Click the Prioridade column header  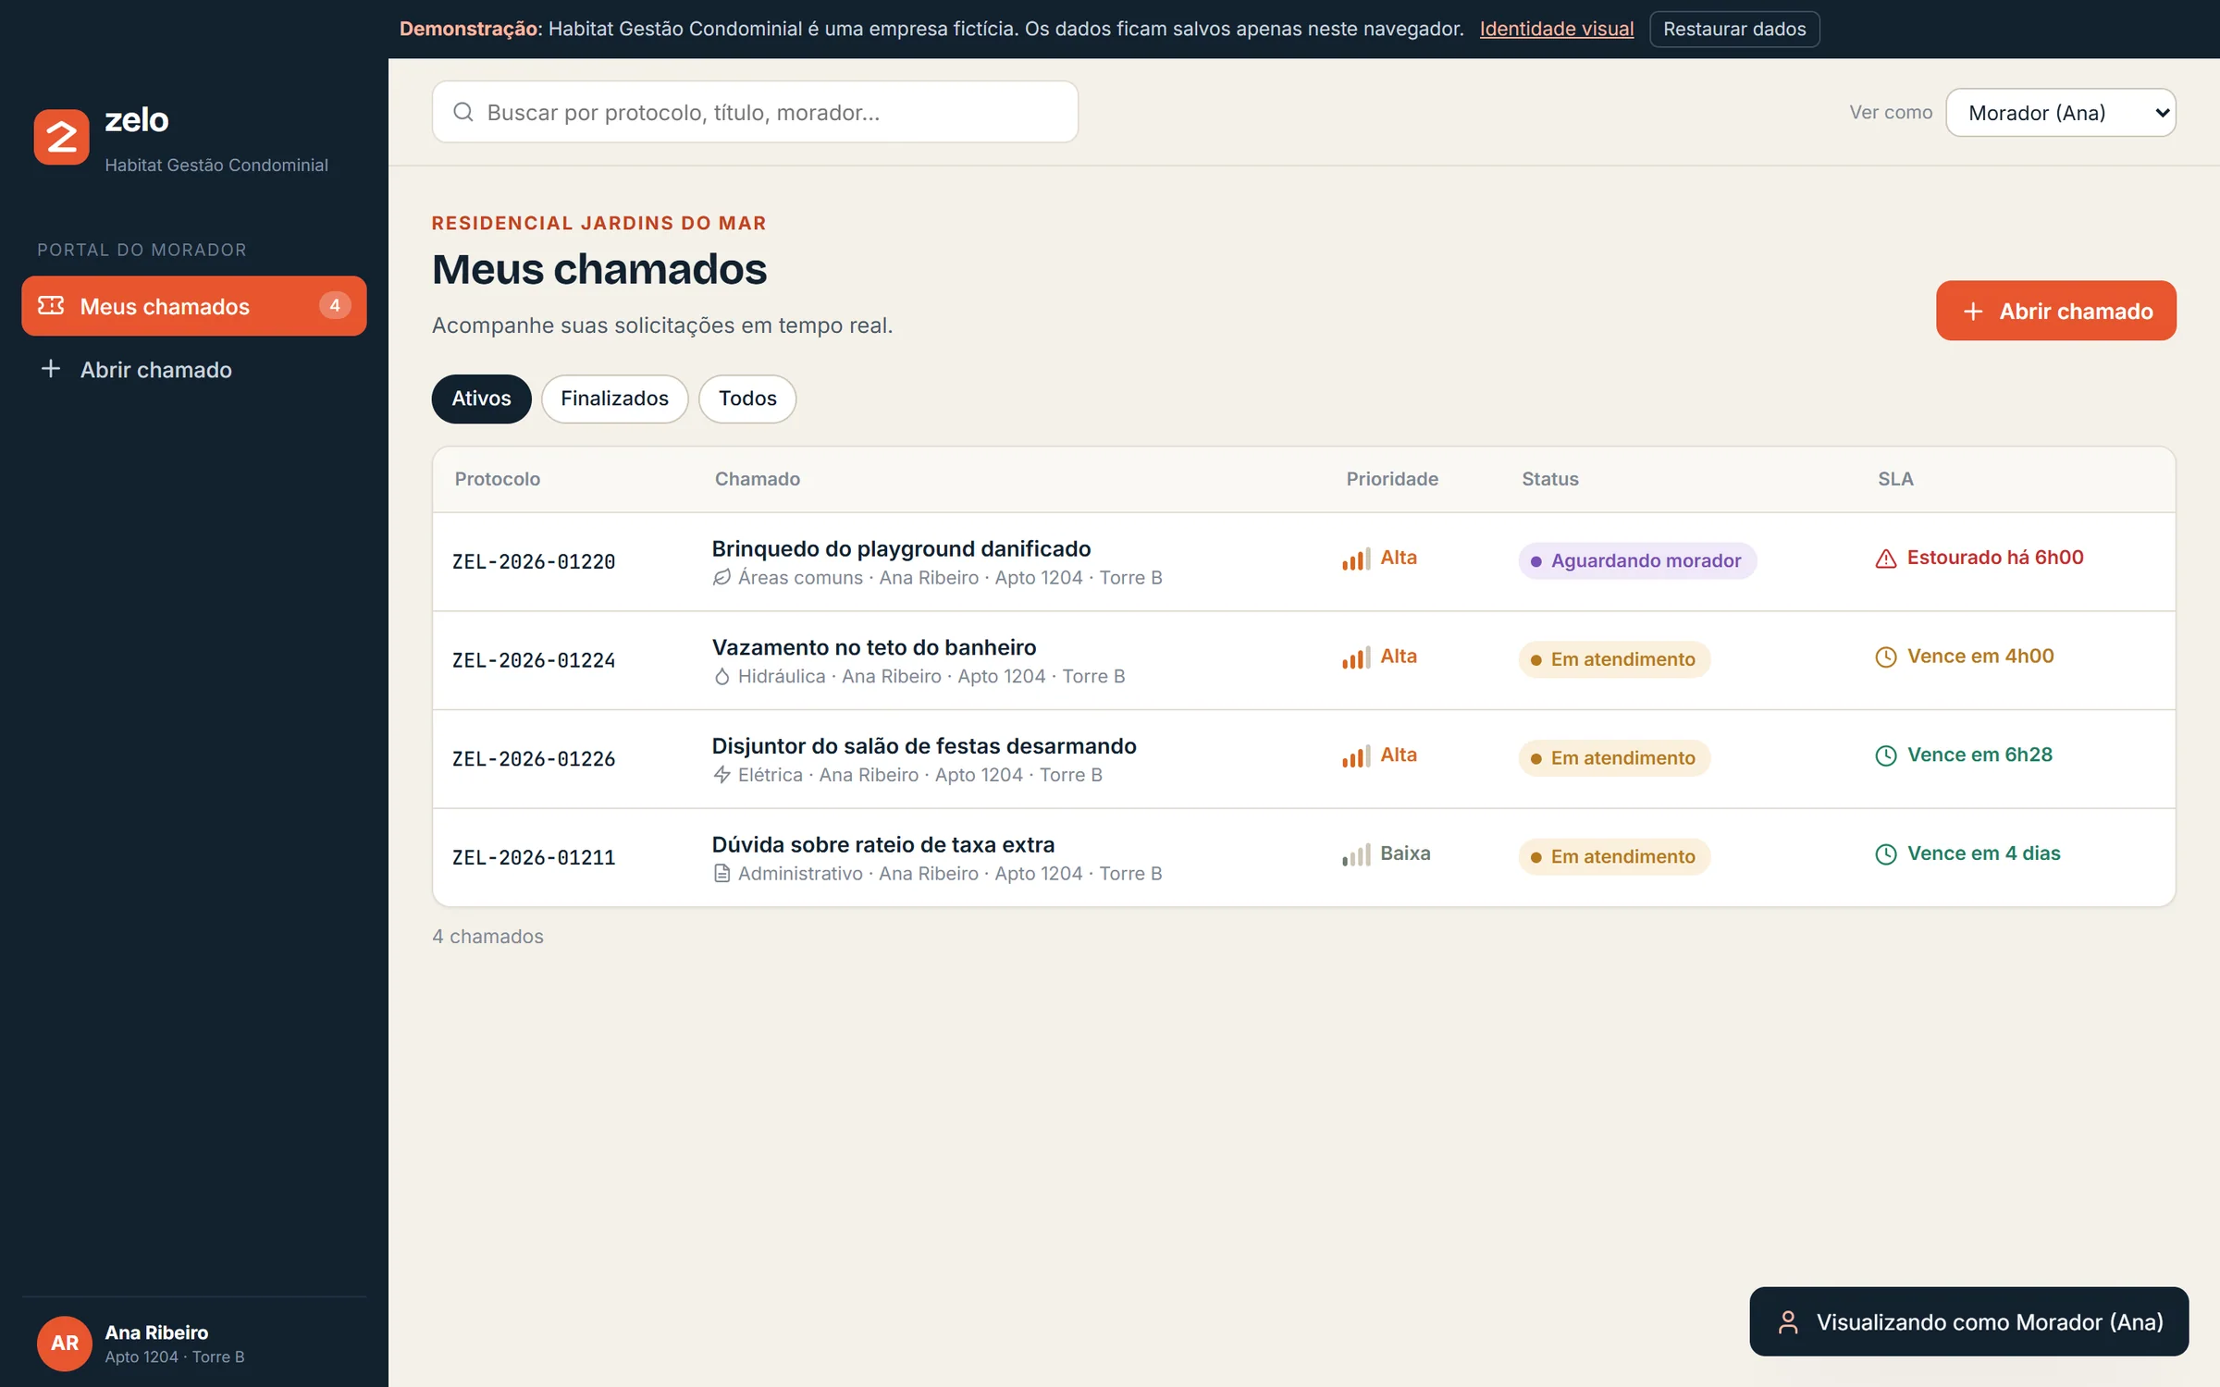coord(1392,479)
